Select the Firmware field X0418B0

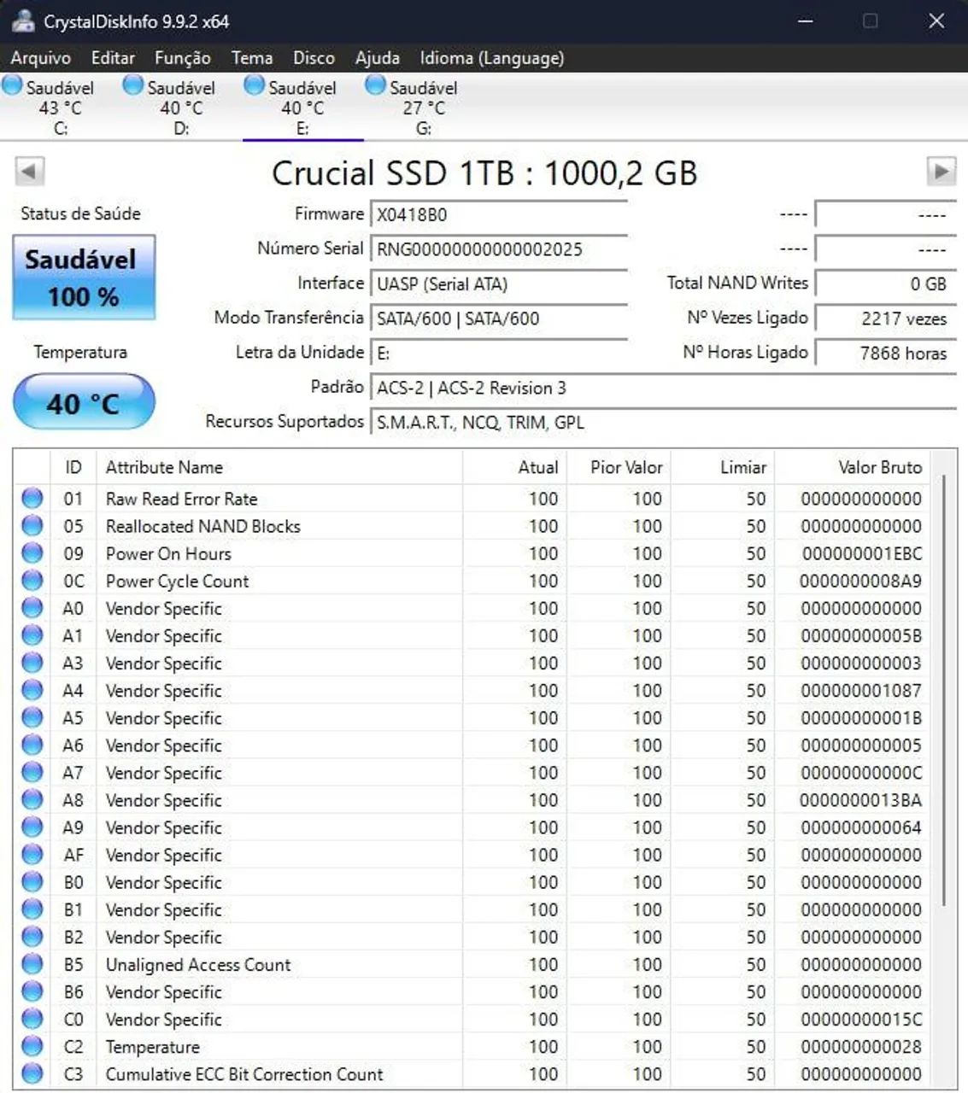pos(499,214)
